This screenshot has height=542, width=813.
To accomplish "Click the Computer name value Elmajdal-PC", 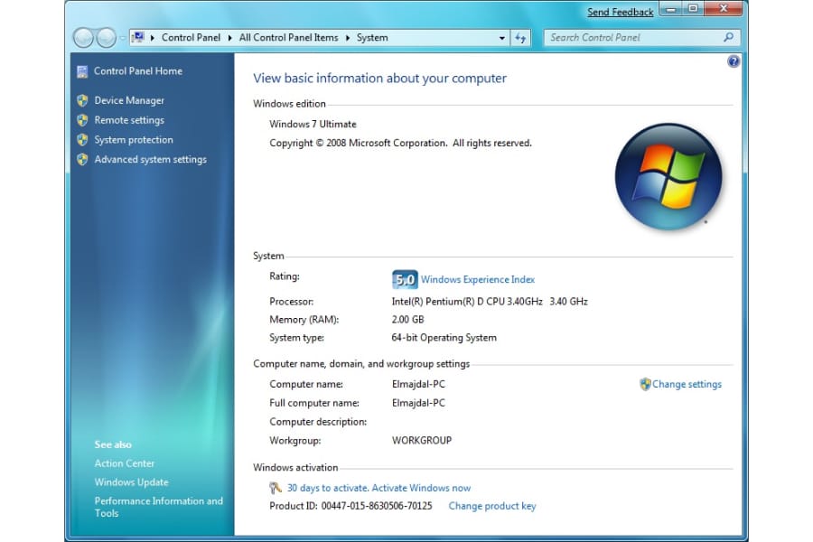I will 418,384.
